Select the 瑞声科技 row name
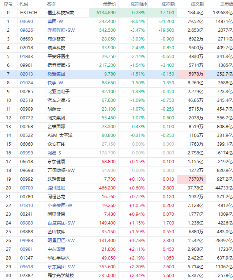Viewport: 233px width, 280px height. [56, 48]
